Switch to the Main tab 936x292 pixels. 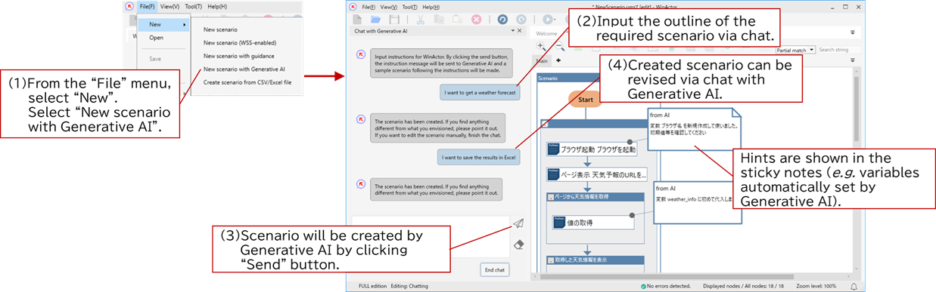(543, 60)
